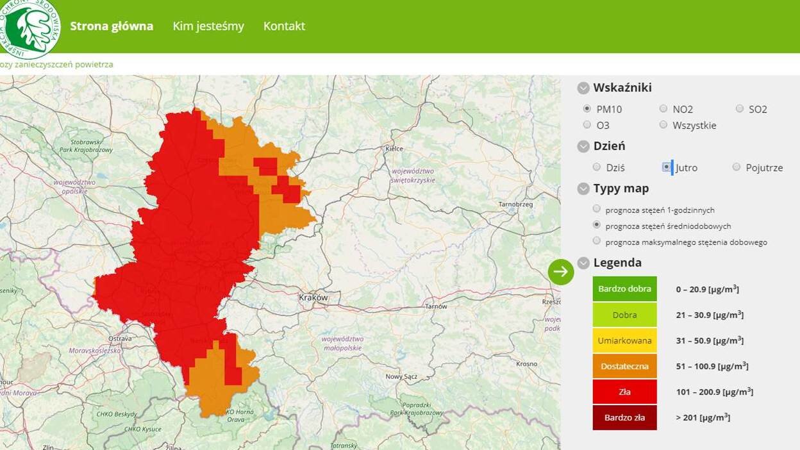
Task: Select prognoza stężeń 1-godzinnych map type
Action: (x=597, y=209)
